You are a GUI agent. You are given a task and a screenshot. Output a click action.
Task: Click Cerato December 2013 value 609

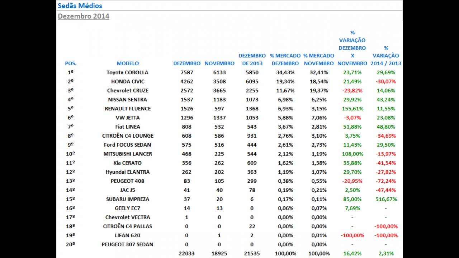point(252,163)
